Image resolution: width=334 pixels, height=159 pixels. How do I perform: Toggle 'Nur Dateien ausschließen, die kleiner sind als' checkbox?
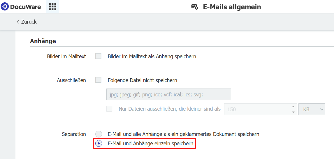[x=109, y=109]
